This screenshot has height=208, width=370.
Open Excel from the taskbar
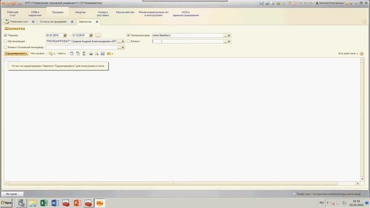tap(44, 203)
